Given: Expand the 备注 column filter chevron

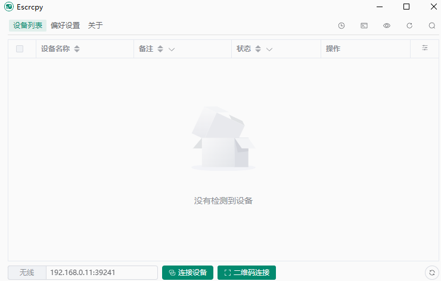Looking at the screenshot, I should 172,49.
